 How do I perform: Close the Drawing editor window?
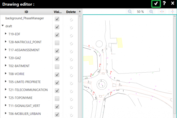click(x=173, y=3)
